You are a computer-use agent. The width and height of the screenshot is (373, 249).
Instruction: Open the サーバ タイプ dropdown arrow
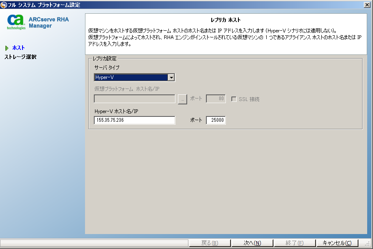(x=171, y=77)
